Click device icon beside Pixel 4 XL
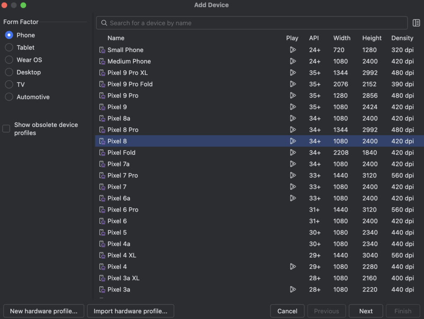The width and height of the screenshot is (424, 319). point(102,255)
